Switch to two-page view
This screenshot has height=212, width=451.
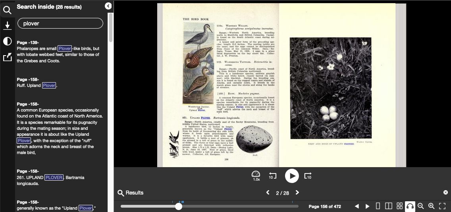[389, 206]
